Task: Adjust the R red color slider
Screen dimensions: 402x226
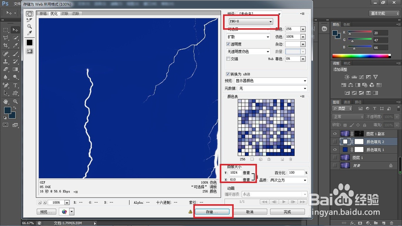Action: [350, 34]
